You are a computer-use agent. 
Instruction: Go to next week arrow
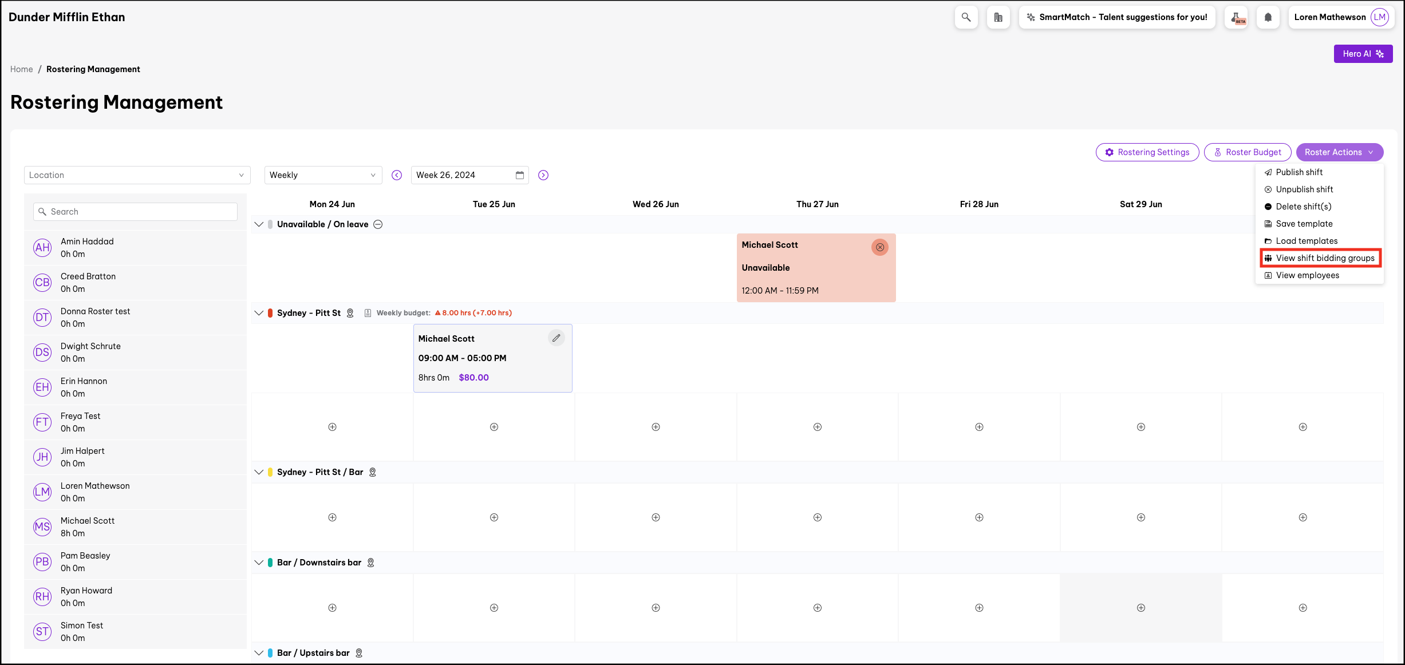click(x=543, y=175)
